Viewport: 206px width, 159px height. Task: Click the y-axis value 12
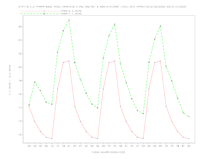coord(20,121)
